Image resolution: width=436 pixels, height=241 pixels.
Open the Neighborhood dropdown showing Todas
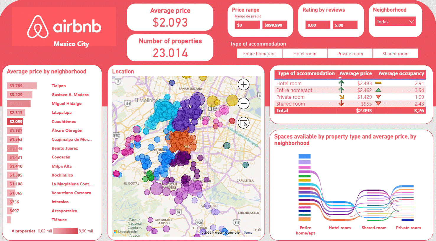click(395, 21)
